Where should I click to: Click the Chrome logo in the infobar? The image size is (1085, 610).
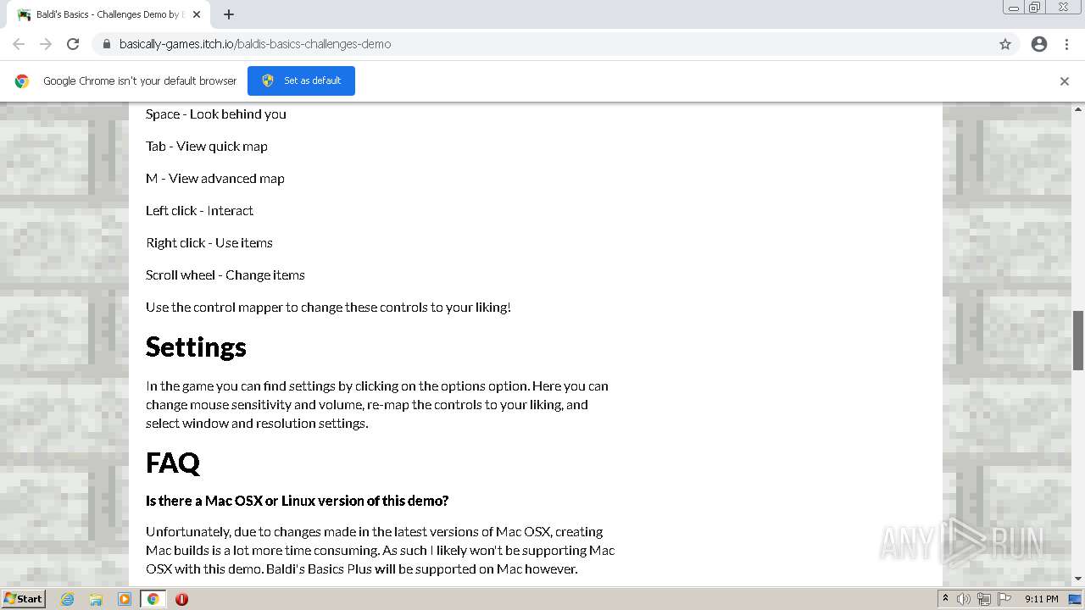point(22,81)
